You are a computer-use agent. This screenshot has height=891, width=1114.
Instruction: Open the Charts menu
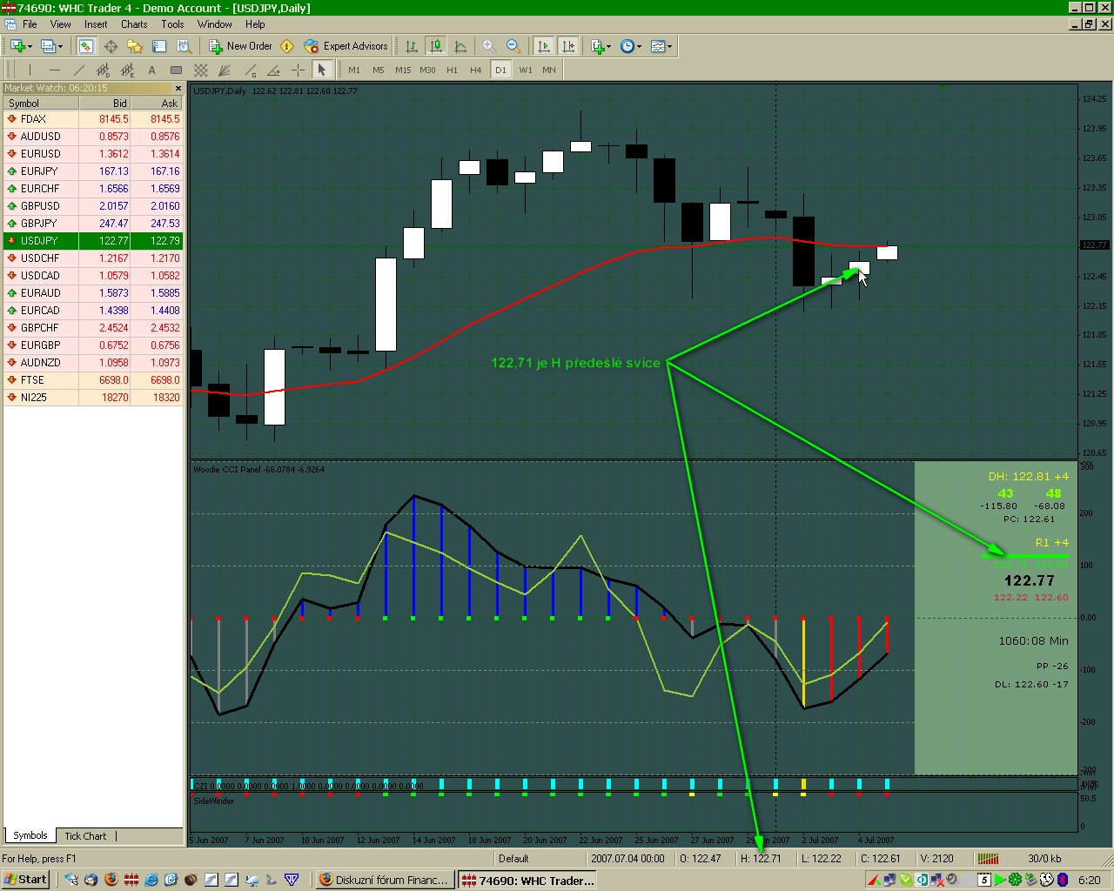click(x=134, y=24)
